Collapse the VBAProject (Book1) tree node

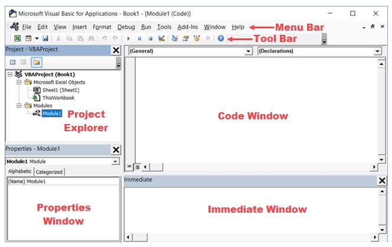pos(10,74)
